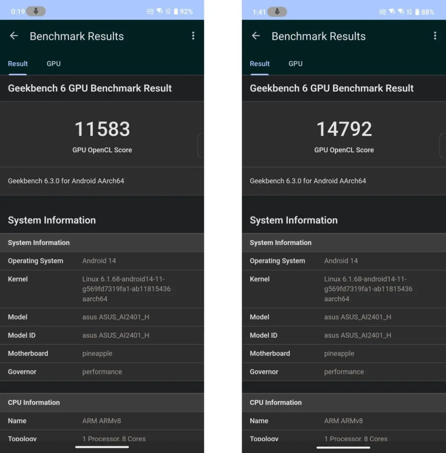Tap the 'Motherboard' label in the 14792-score screen

point(270,353)
